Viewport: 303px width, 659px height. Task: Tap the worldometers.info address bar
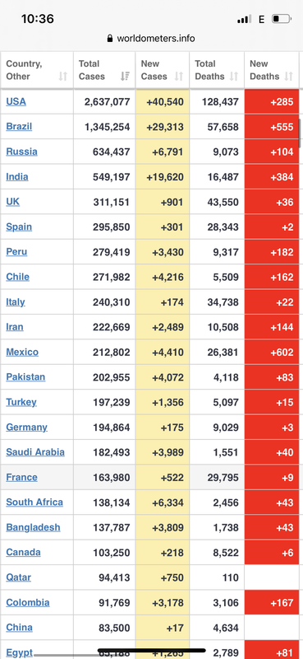[x=151, y=39]
